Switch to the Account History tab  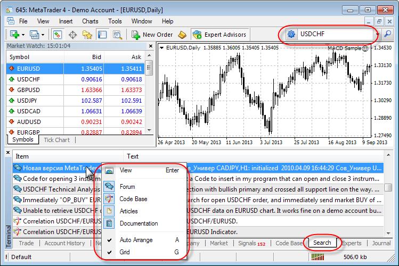pos(64,243)
